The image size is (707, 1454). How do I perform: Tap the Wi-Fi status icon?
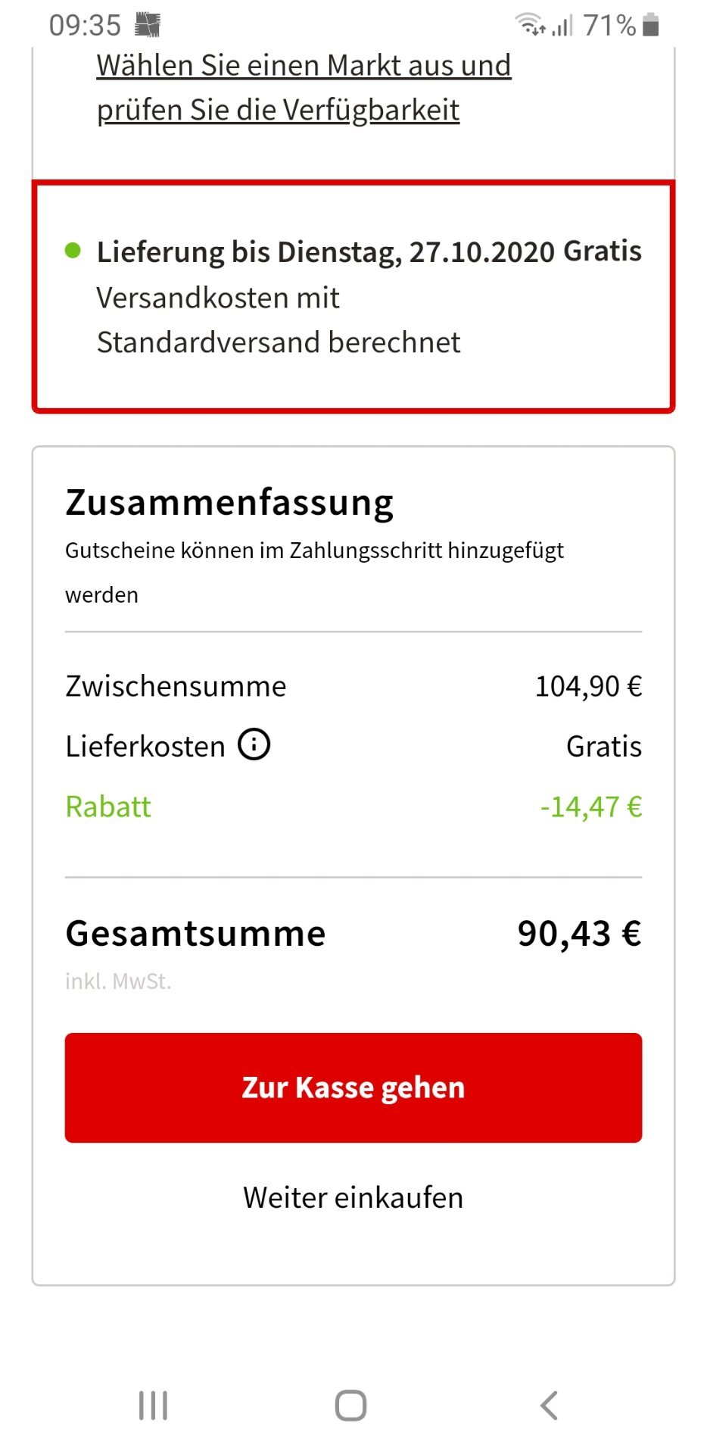click(x=530, y=25)
